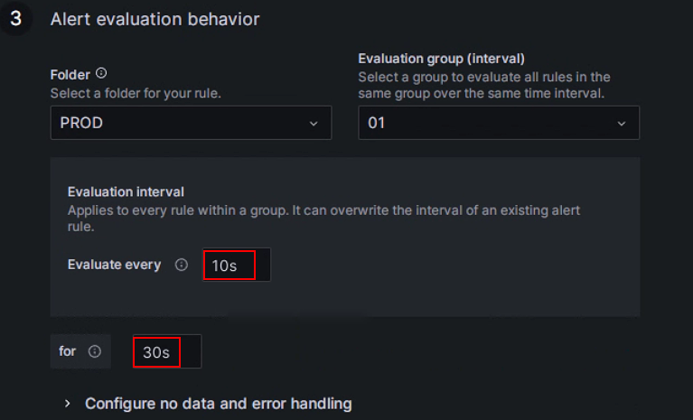
Task: Click the for label box
Action: point(68,351)
